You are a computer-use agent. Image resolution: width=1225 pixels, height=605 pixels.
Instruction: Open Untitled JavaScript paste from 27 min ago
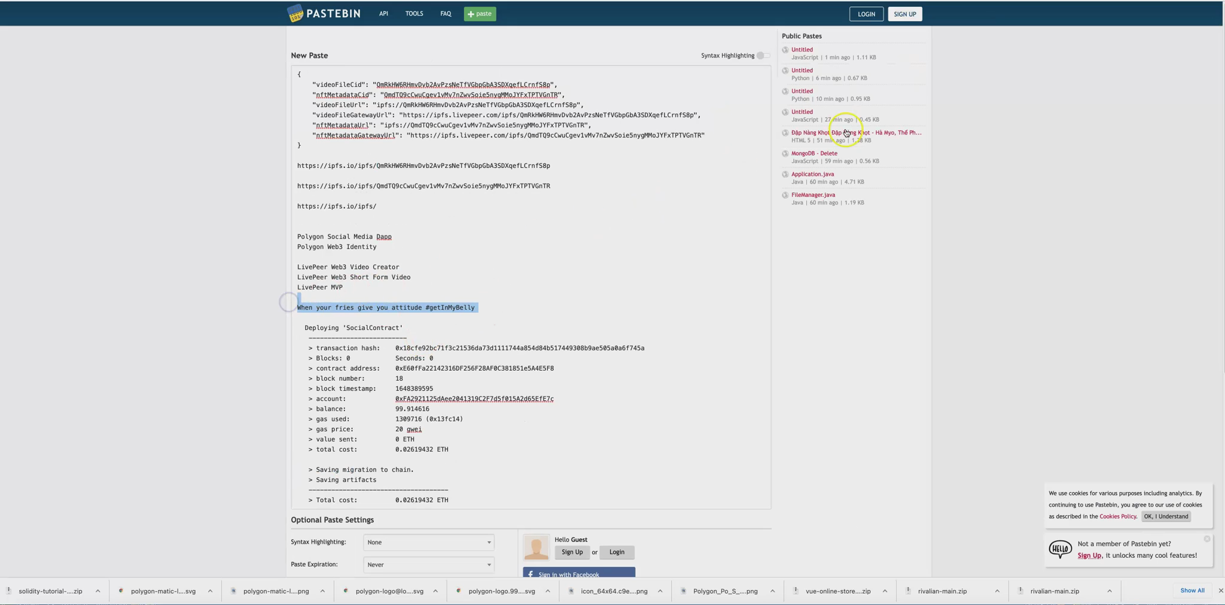pyautogui.click(x=802, y=112)
